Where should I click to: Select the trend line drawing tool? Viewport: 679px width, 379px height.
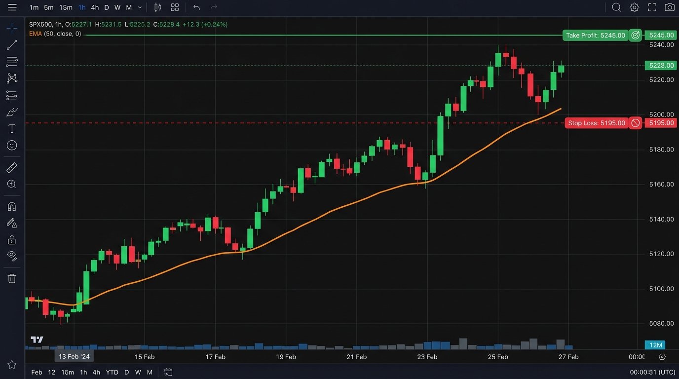point(12,45)
